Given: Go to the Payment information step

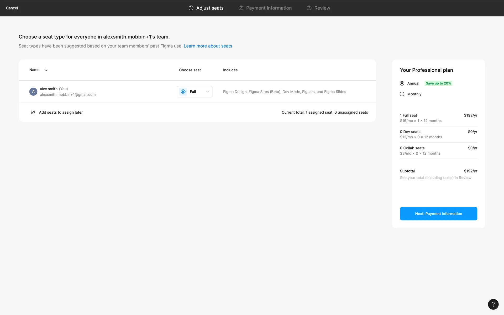Looking at the screenshot, I should tap(269, 8).
